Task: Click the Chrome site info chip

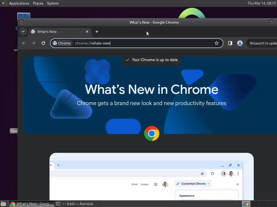Action: click(x=62, y=43)
